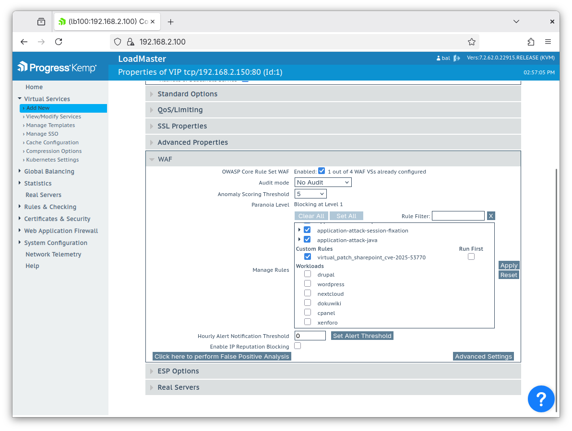The image size is (572, 431).
Task: Click the Advanced Settings button
Action: point(483,356)
